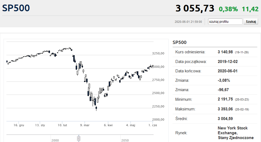Click the Szukaj search button
Image resolution: width=261 pixels, height=142 pixels.
click(x=251, y=22)
